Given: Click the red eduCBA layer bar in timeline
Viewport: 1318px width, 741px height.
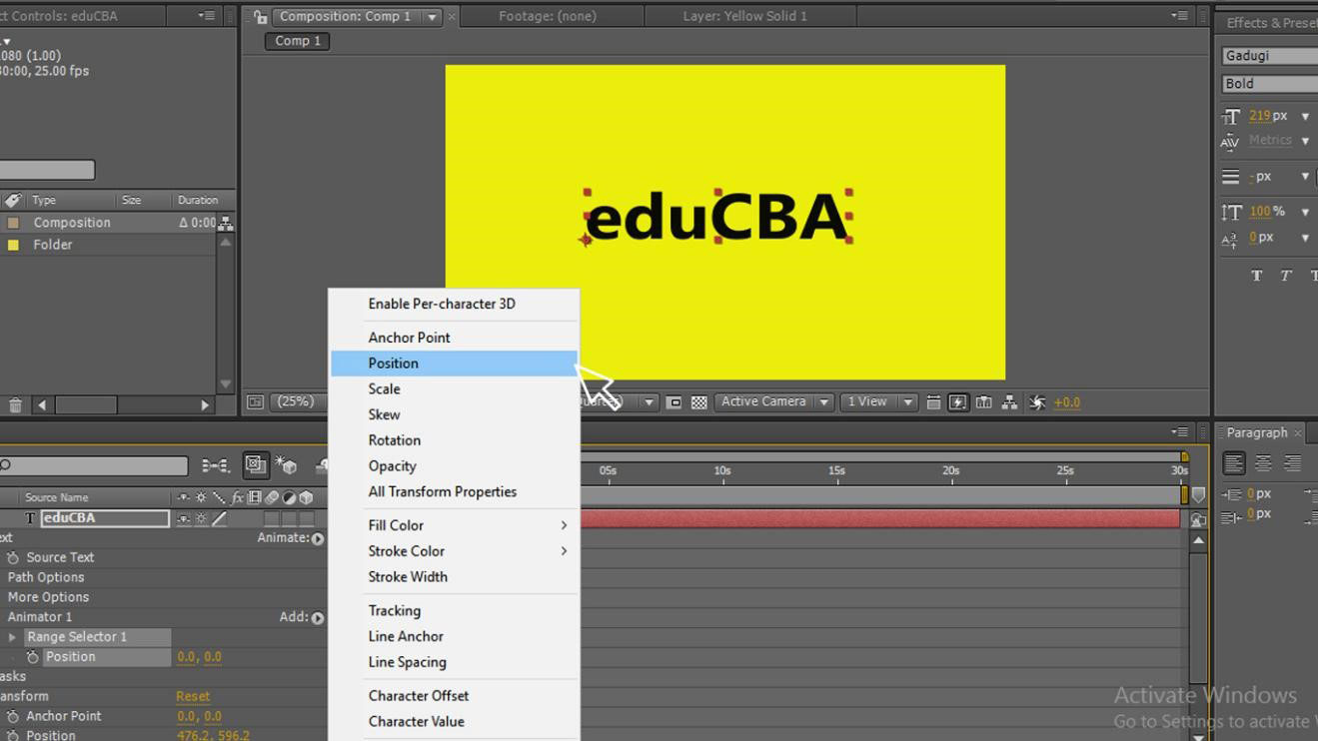Looking at the screenshot, I should [880, 518].
